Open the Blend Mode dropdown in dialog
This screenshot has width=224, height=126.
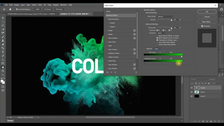[165, 16]
